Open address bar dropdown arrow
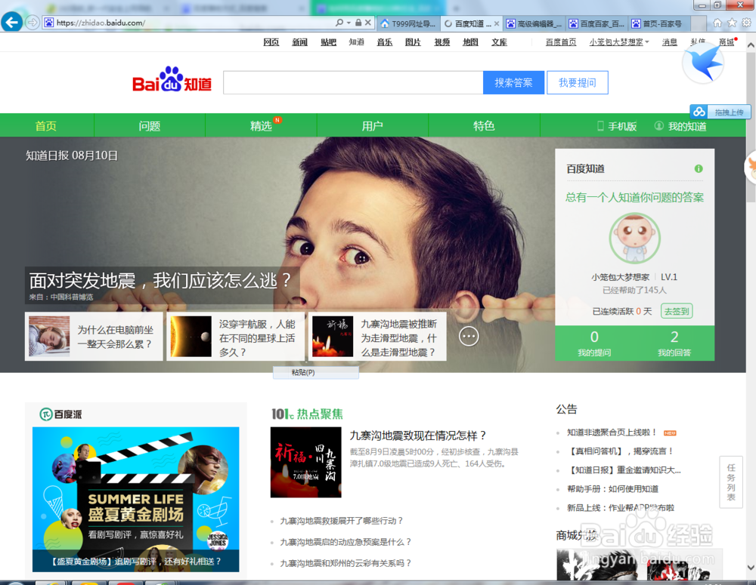756x585 pixels. tap(349, 23)
